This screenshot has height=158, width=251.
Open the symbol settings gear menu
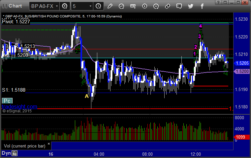tap(65, 6)
